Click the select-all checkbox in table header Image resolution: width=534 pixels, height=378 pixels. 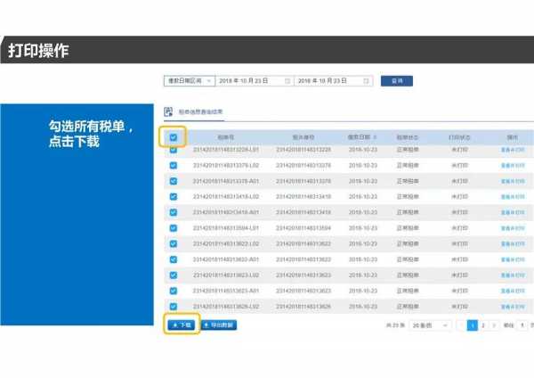174,138
